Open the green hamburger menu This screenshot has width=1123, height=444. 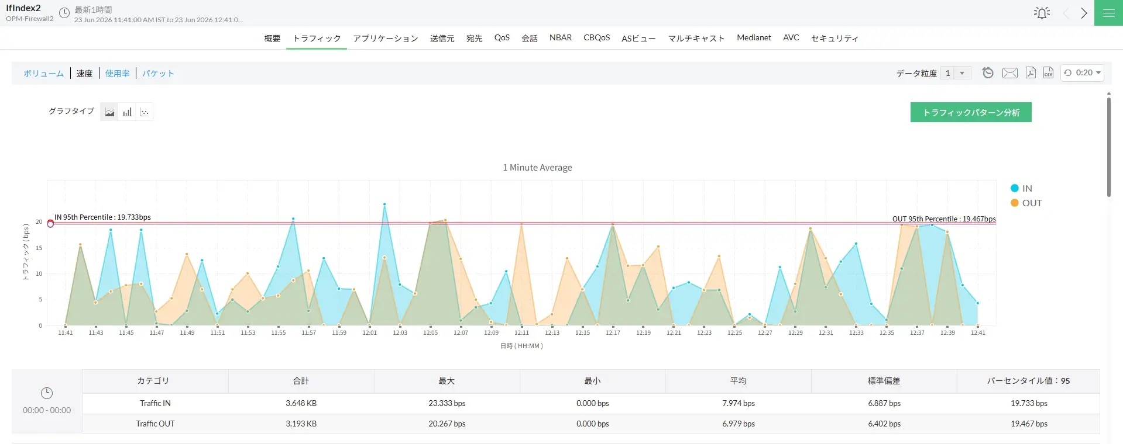pos(1108,13)
